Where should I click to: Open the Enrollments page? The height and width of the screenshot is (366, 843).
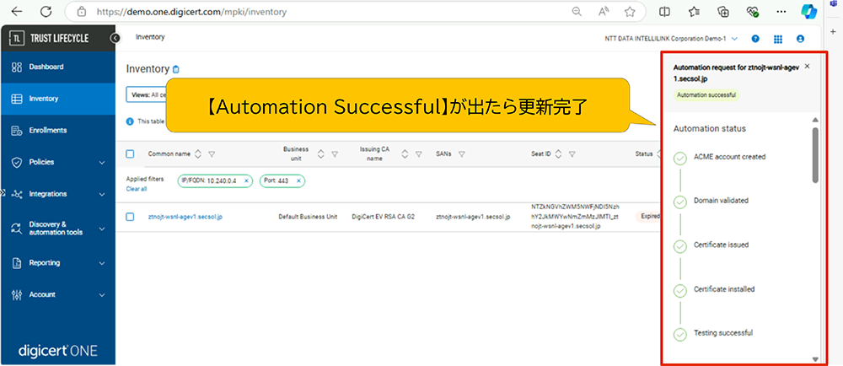coord(57,131)
